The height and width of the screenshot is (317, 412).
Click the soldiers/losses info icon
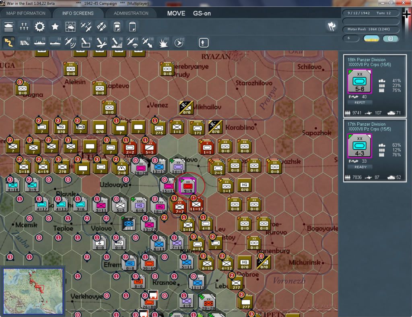coord(24,27)
